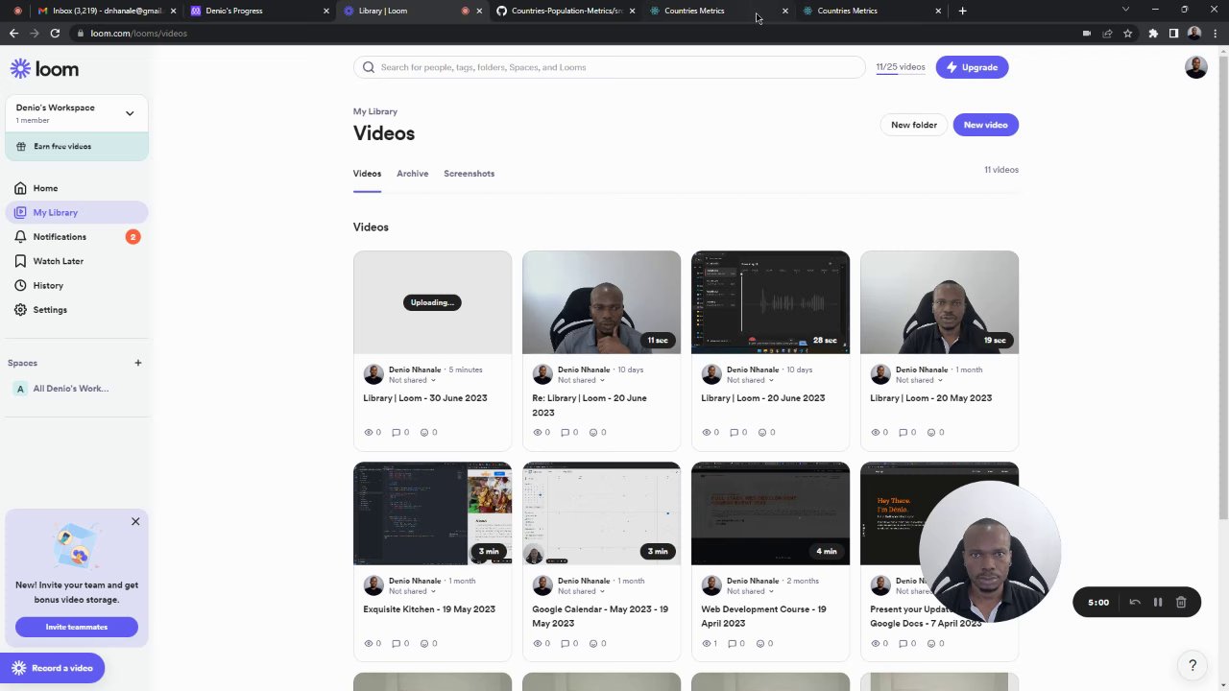This screenshot has height=691, width=1229.
Task: Click the address bar URL
Action: 138,33
